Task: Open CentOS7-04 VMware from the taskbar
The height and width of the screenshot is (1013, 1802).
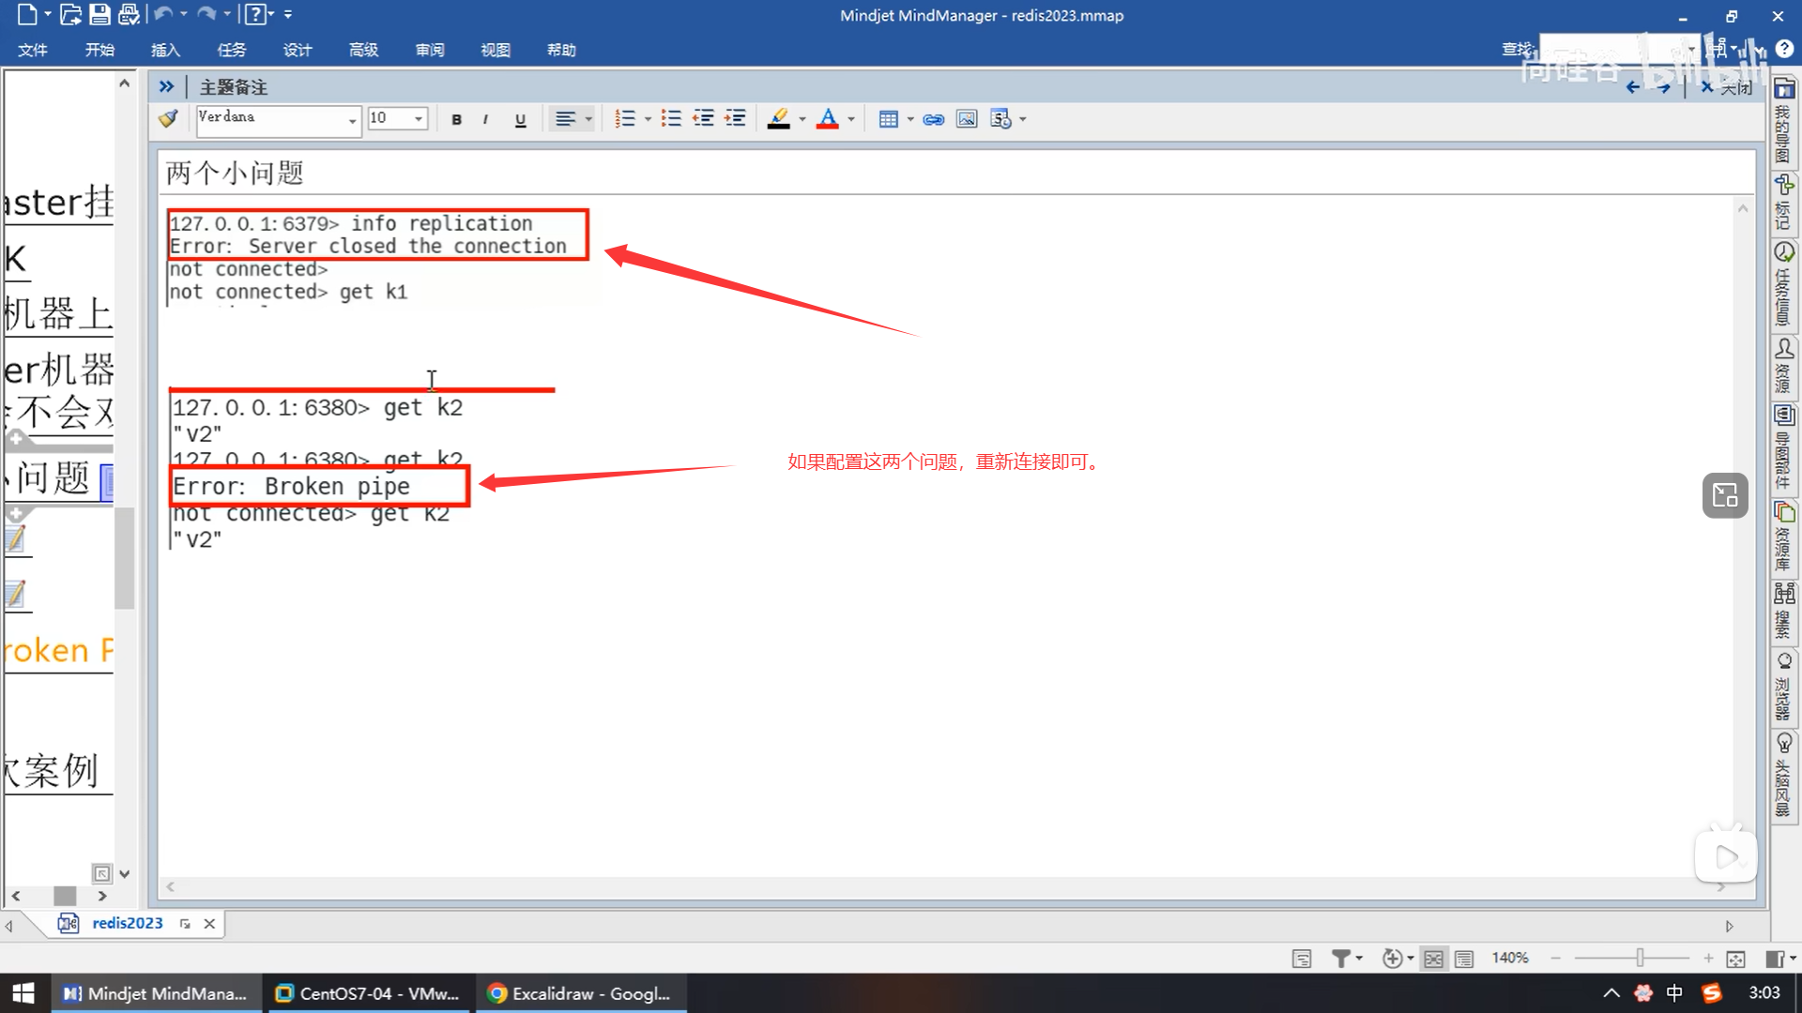Action: [x=368, y=993]
